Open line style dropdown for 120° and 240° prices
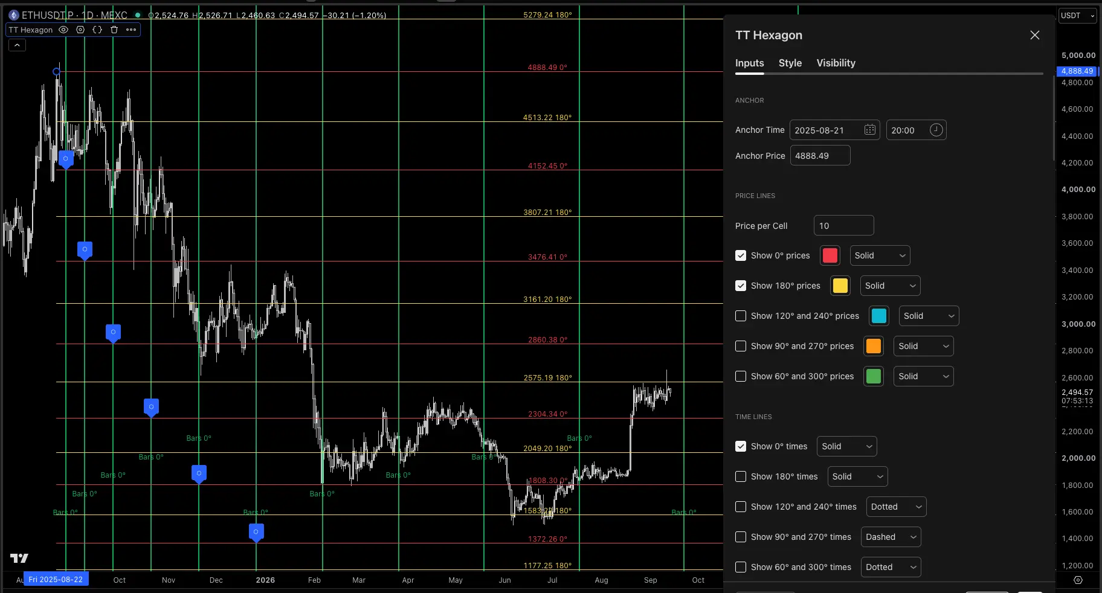 point(929,316)
